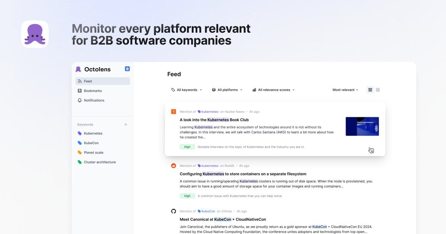Image resolution: width=446 pixels, height=234 pixels.
Task: Click the Octolens octopus logo tile
Action: (x=35, y=34)
